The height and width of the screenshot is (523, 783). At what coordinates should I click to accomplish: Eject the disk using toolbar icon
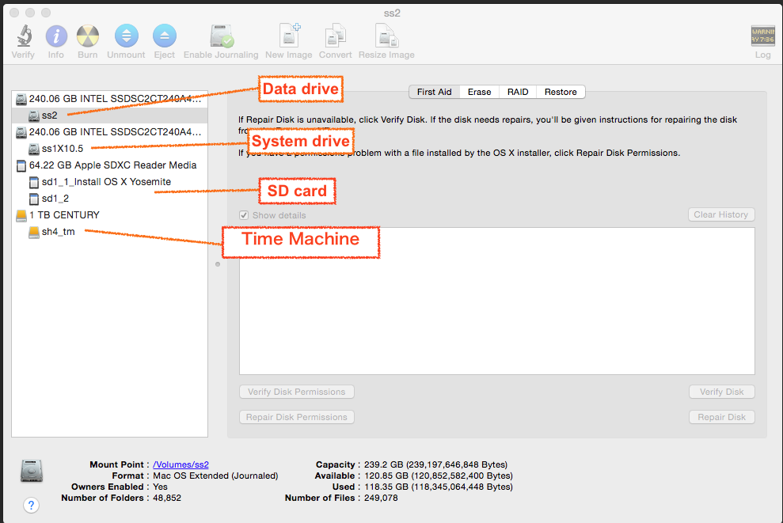click(x=164, y=36)
